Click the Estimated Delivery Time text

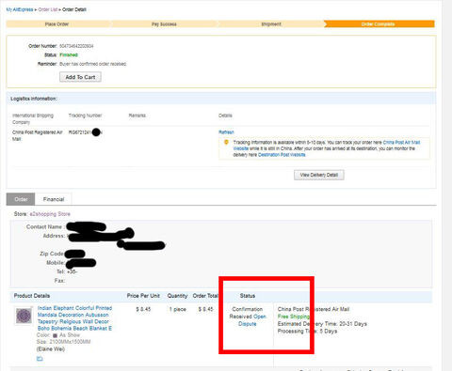coord(322,324)
